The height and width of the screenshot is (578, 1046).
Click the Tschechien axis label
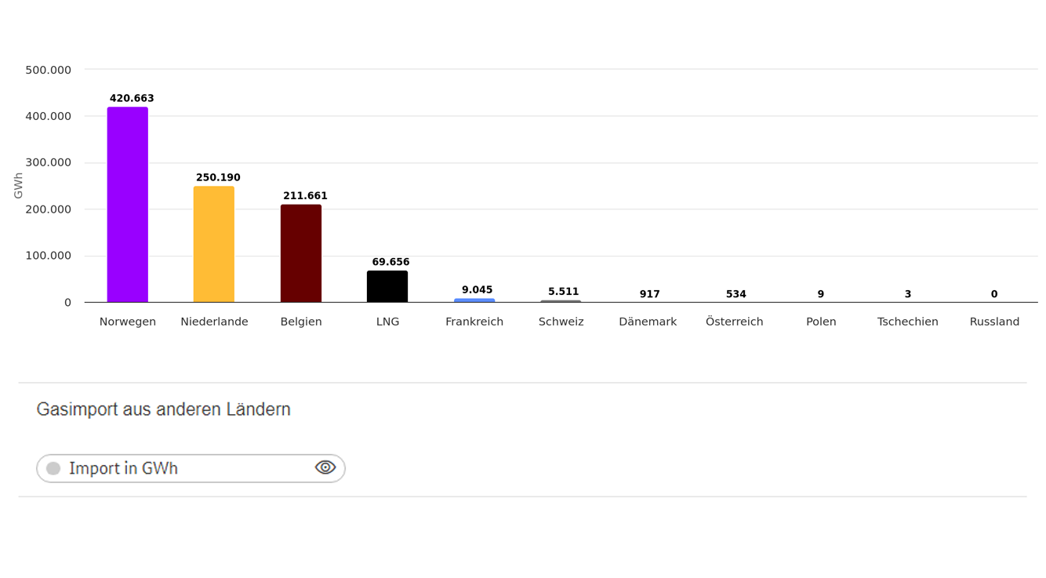pos(908,322)
